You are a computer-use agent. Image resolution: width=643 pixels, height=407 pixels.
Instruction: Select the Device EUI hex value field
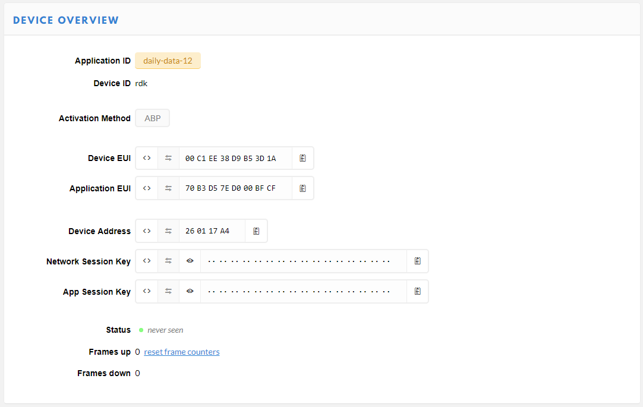[235, 158]
